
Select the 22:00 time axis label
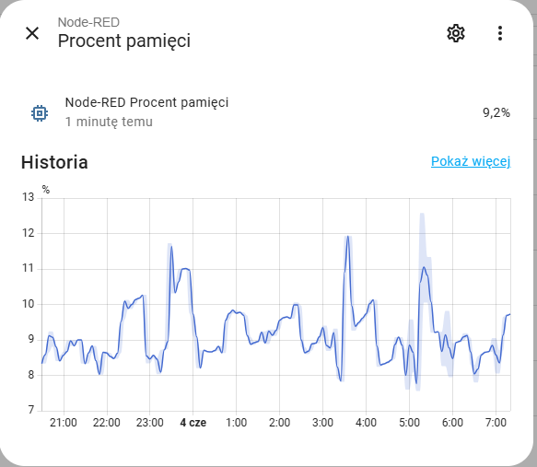tap(107, 423)
